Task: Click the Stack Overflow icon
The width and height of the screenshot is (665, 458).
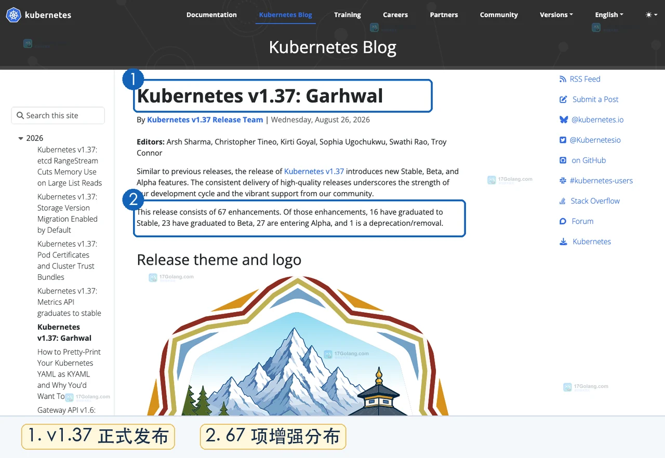Action: tap(562, 201)
